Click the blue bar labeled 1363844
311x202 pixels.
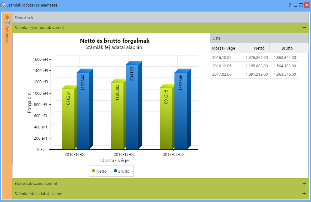pyautogui.click(x=83, y=111)
